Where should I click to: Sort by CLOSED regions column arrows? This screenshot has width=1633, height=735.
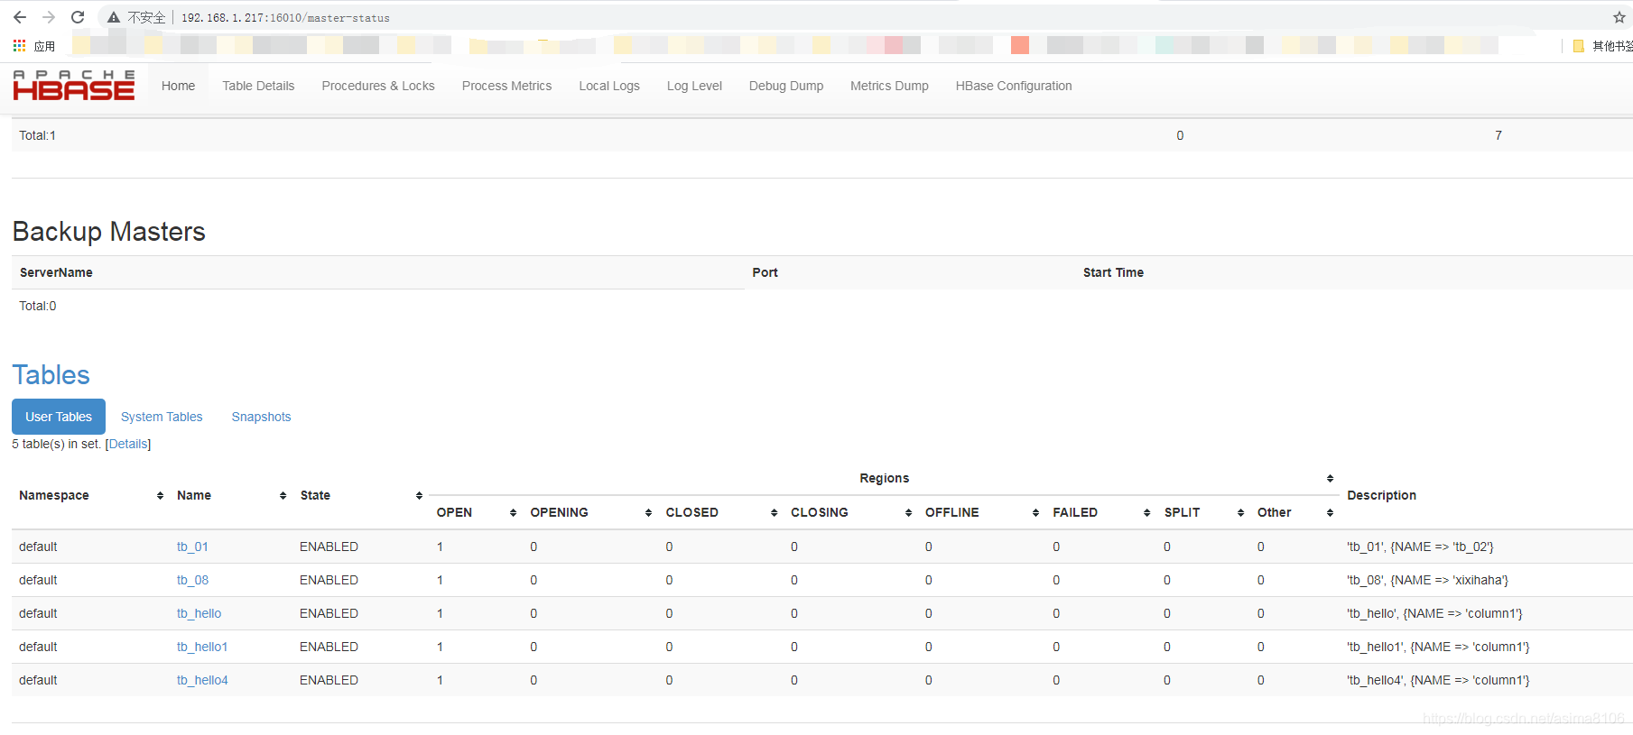(x=774, y=512)
